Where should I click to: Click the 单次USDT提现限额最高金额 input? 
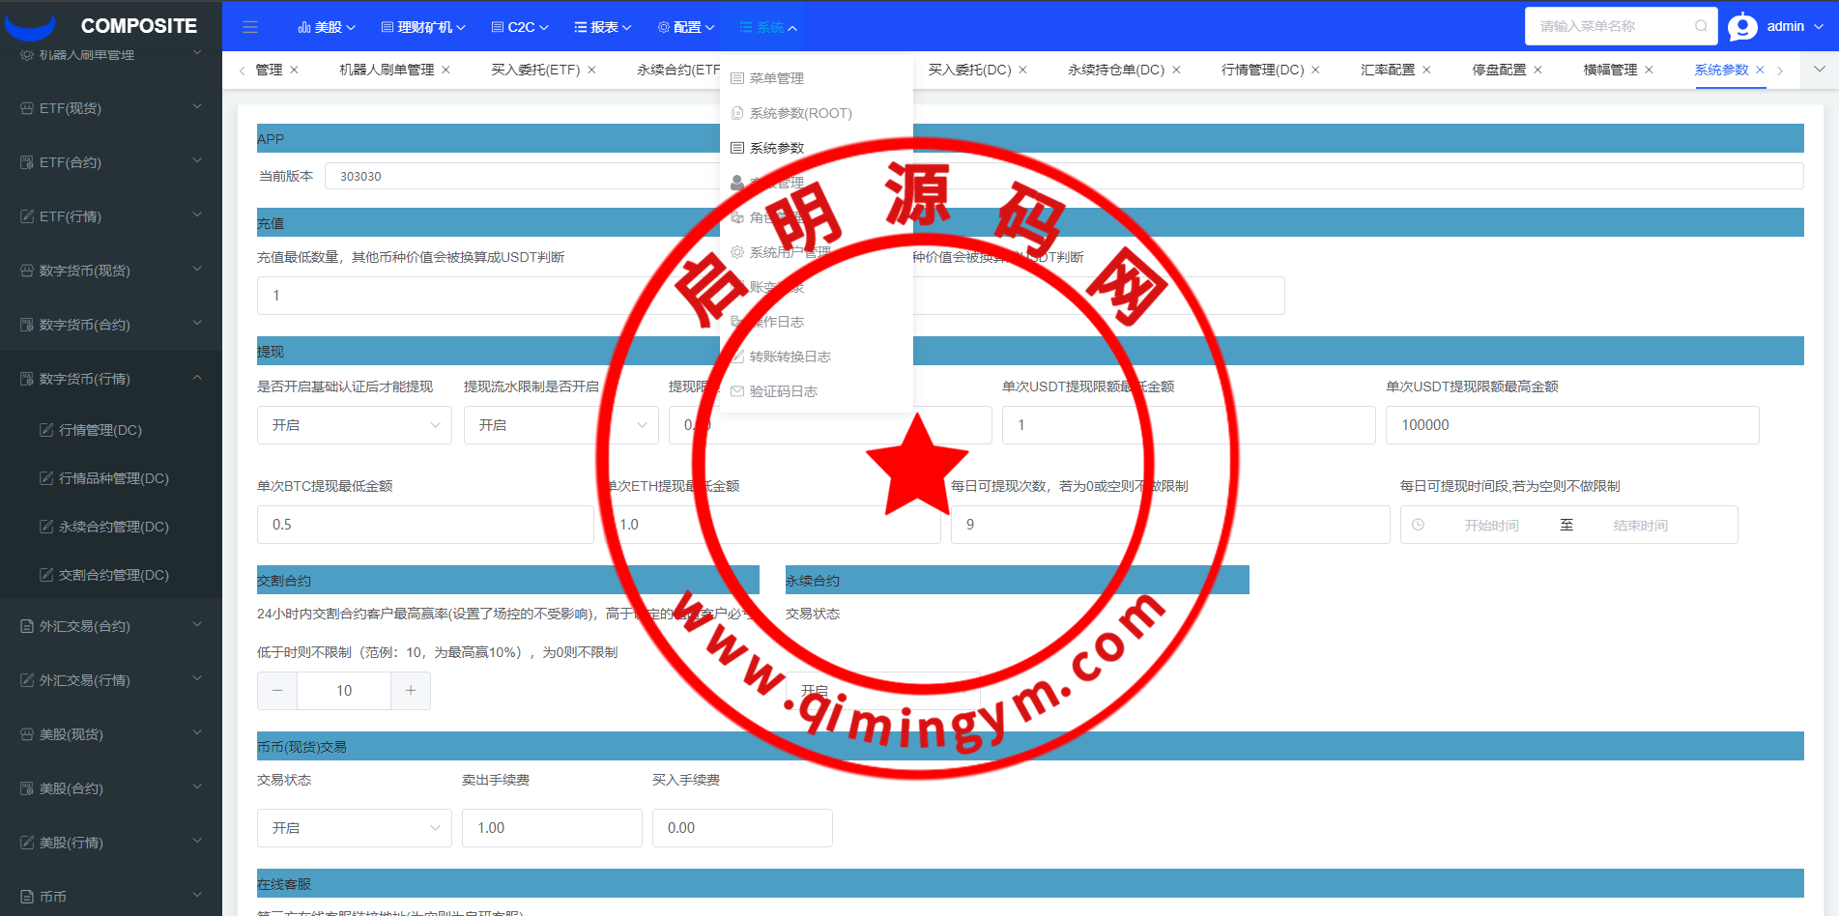[x=1571, y=425]
